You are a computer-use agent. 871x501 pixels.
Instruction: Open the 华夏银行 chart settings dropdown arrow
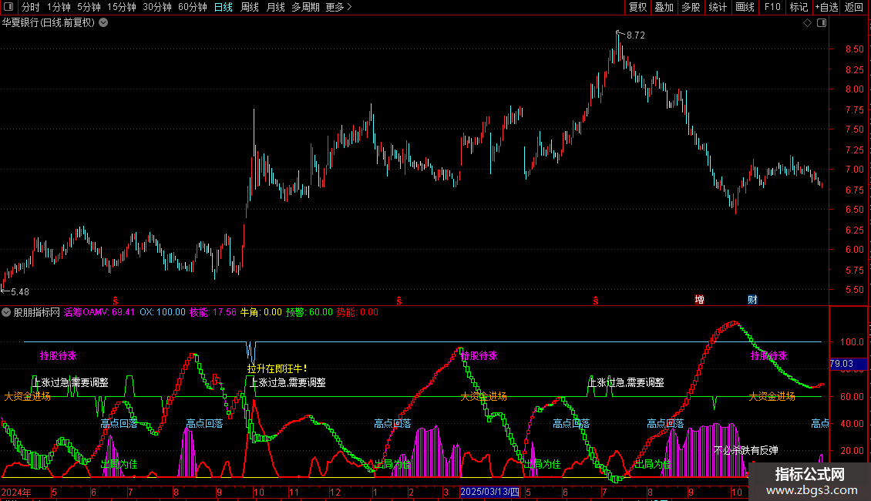pos(103,23)
